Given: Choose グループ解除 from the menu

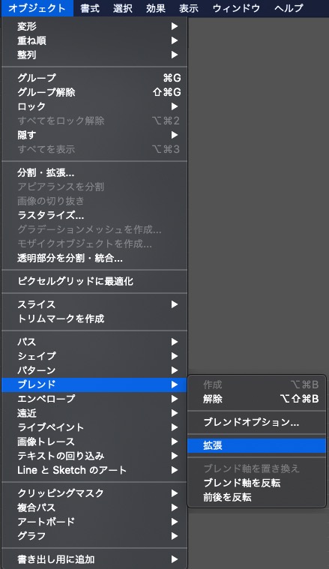Looking at the screenshot, I should click(94, 92).
